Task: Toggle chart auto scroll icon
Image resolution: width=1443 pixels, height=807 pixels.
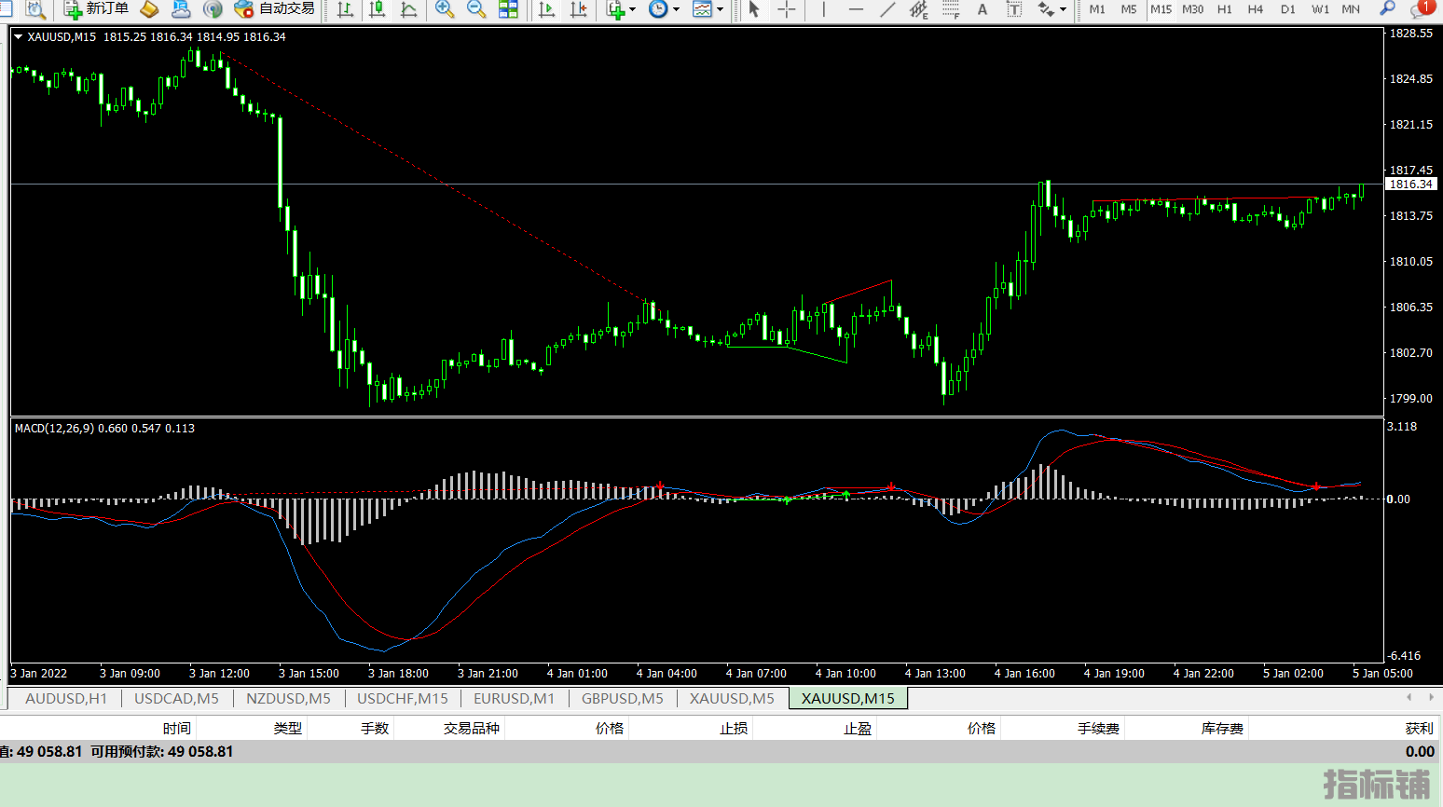Action: 547,9
